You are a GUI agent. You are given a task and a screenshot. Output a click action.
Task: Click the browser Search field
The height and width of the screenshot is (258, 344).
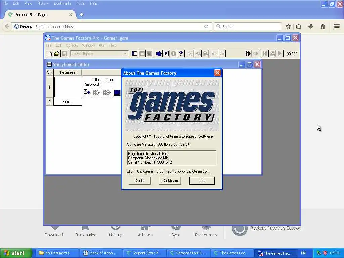248,27
